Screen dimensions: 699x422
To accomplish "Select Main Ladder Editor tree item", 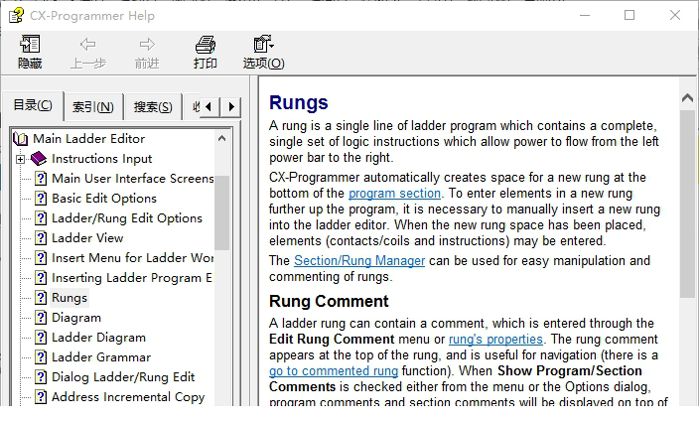I will point(88,139).
